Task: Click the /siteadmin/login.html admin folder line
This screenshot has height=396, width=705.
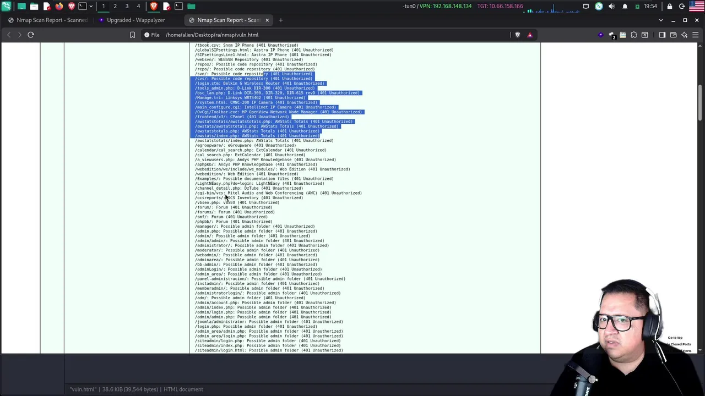Action: click(269, 350)
